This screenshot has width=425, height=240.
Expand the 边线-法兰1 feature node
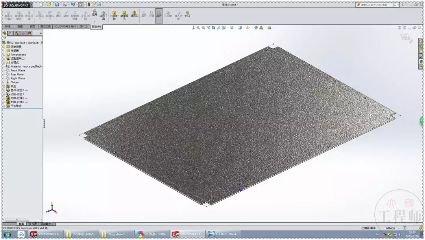point(4,94)
